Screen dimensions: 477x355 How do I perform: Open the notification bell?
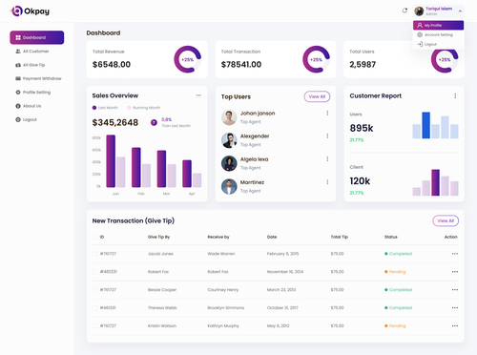pos(404,10)
